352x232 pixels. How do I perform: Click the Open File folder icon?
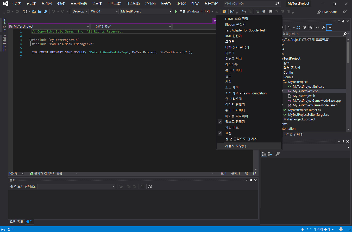(34, 11)
